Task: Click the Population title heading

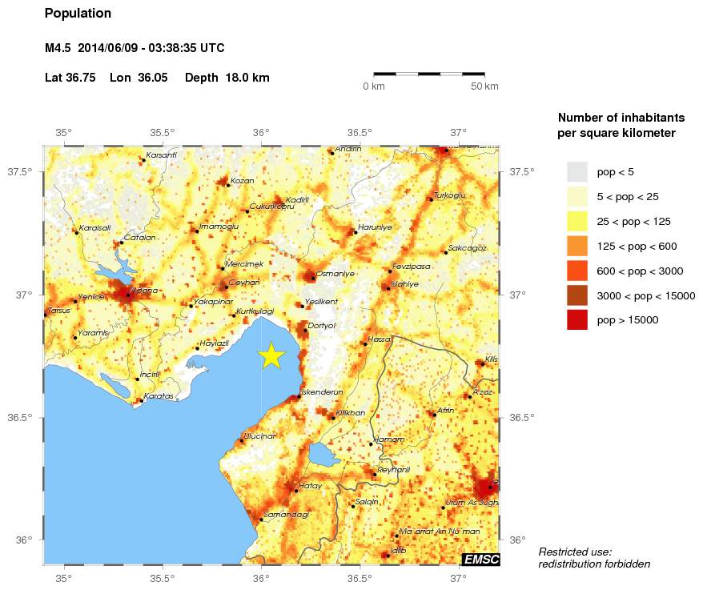Action: point(78,13)
